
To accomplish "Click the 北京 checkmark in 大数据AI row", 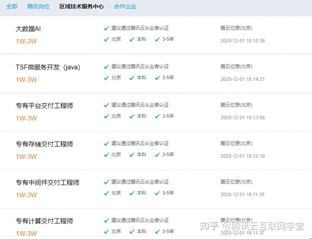I will coord(107,39).
